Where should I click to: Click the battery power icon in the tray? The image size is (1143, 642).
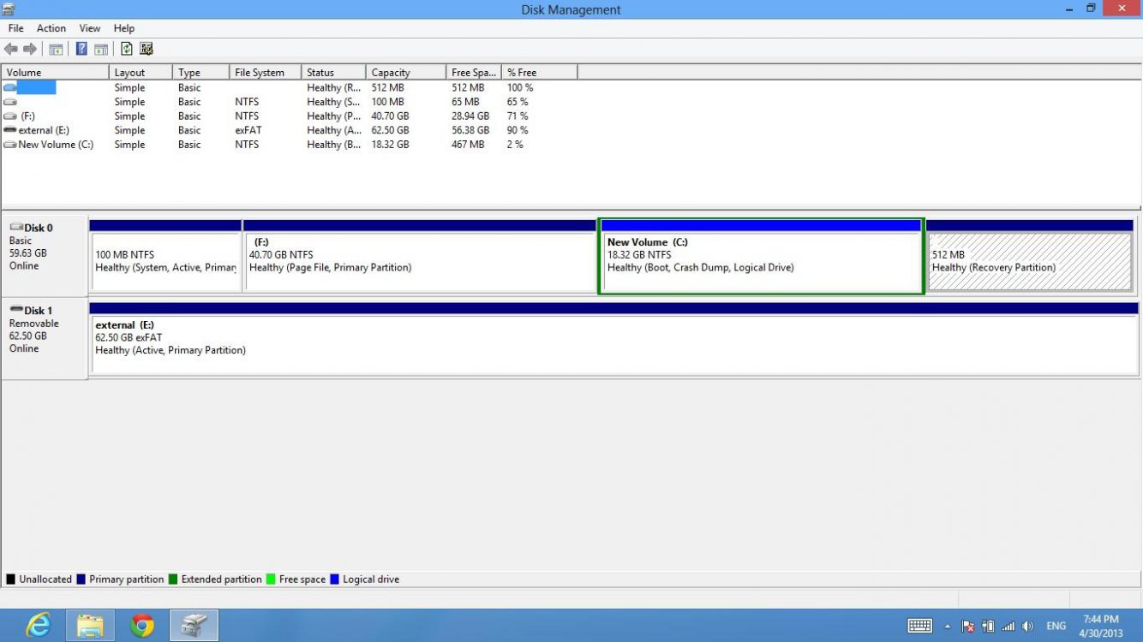[x=988, y=626]
